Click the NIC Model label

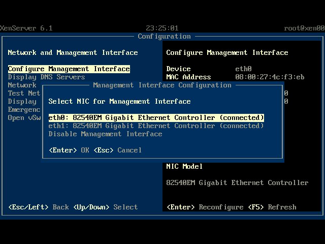point(184,166)
